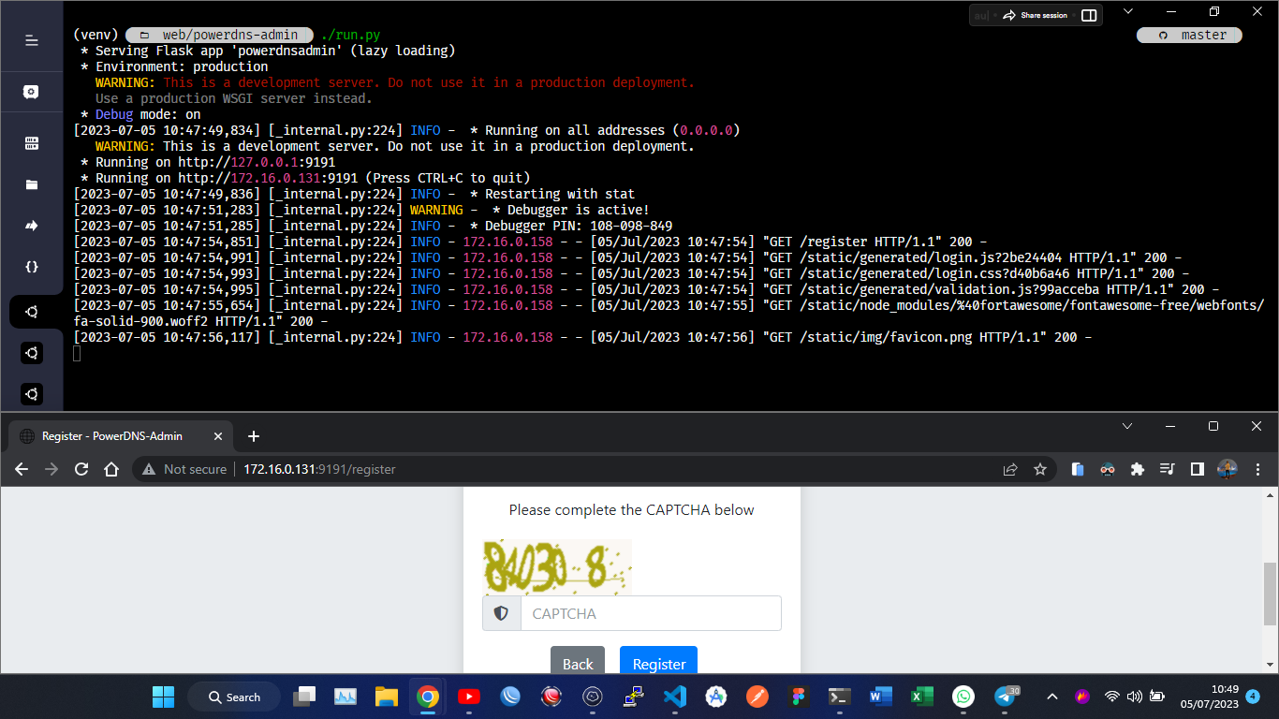Click the blue Register button
This screenshot has height=719, width=1279.
658,663
